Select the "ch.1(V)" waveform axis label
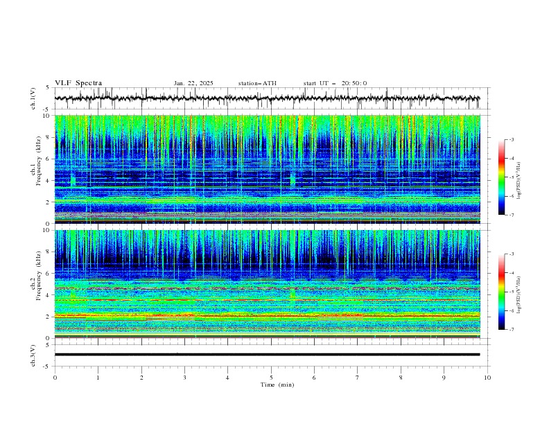549x424 pixels. (x=33, y=98)
